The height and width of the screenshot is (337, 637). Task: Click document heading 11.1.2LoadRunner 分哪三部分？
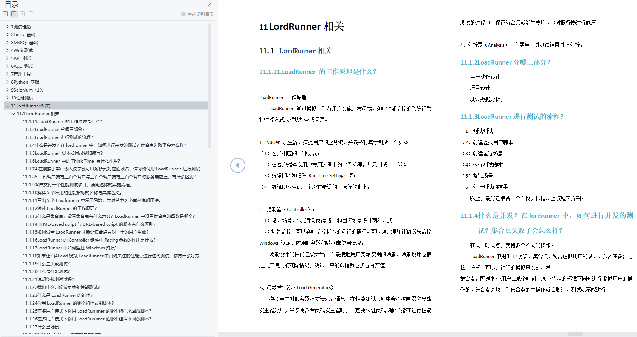coord(505,62)
